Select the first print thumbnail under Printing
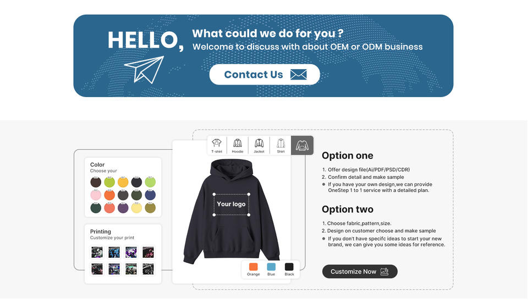 tap(97, 252)
